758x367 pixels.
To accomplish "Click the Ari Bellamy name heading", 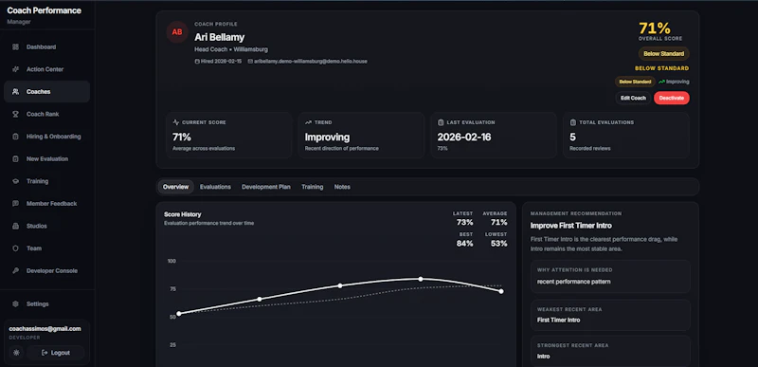I will pos(220,37).
